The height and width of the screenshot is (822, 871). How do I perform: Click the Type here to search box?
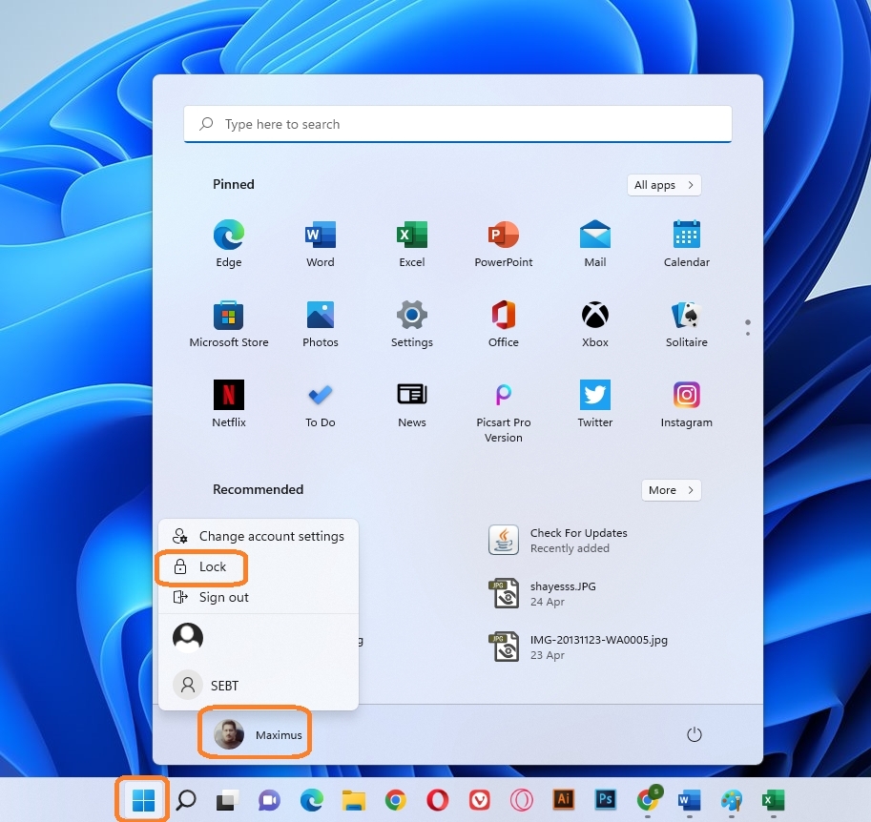[458, 125]
